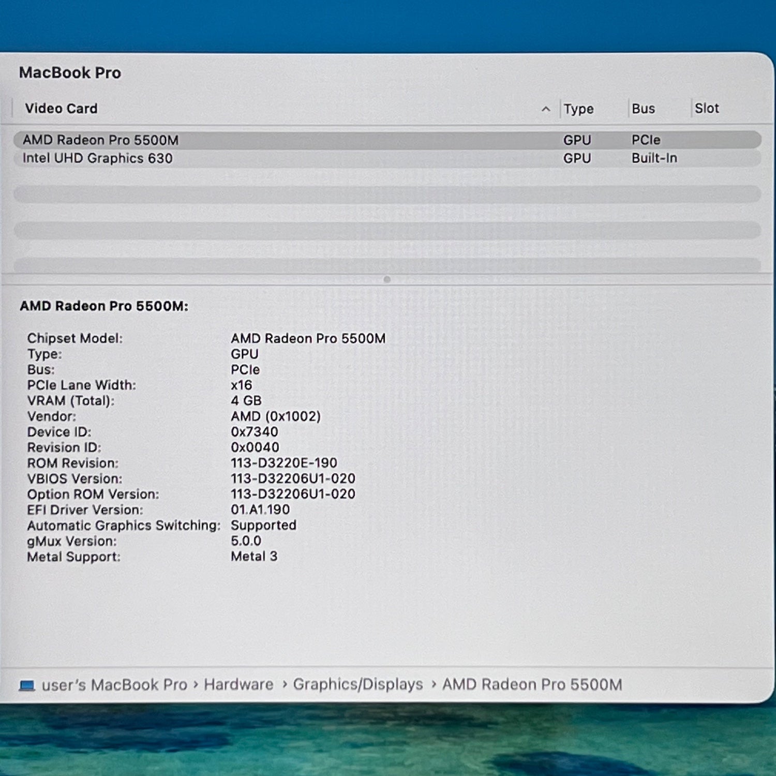Click the Metal Support value Metal 3
The height and width of the screenshot is (776, 776).
254,556
